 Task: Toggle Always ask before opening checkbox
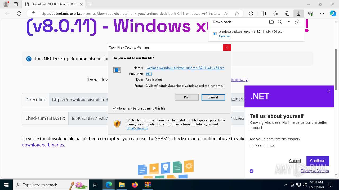[x=114, y=108]
